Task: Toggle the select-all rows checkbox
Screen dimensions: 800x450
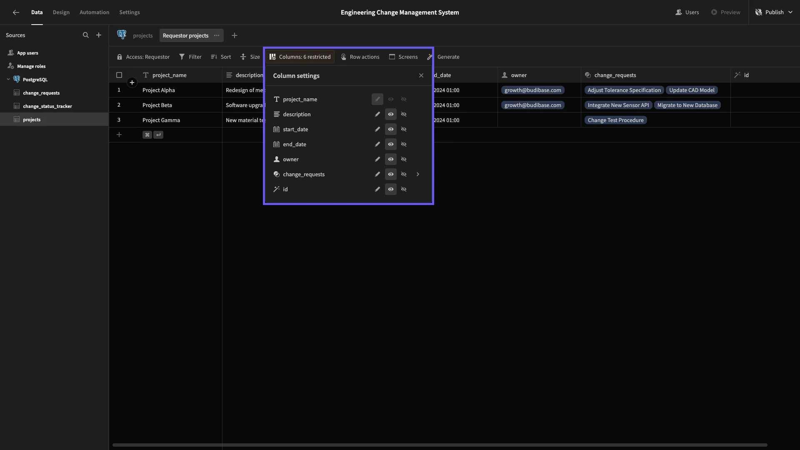Action: pyautogui.click(x=119, y=75)
